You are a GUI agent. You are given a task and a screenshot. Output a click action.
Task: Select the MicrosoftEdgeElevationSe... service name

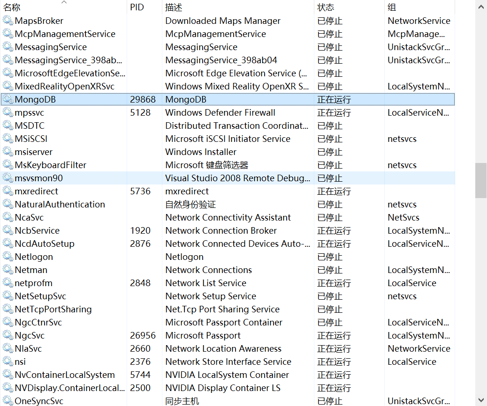tap(70, 73)
